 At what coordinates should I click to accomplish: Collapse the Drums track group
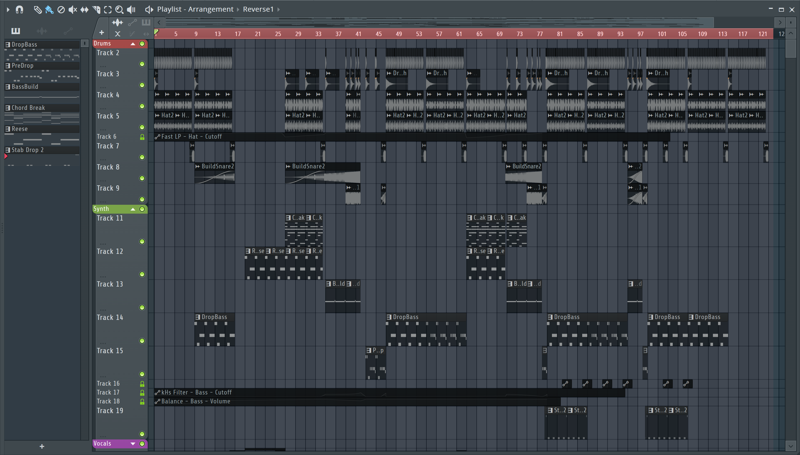[x=133, y=44]
